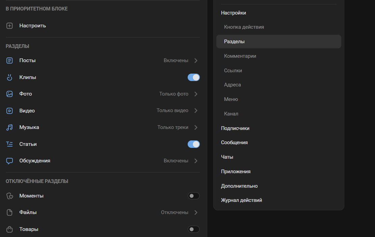Open Сообщения section
Screen dimensions: 375x237
point(234,142)
